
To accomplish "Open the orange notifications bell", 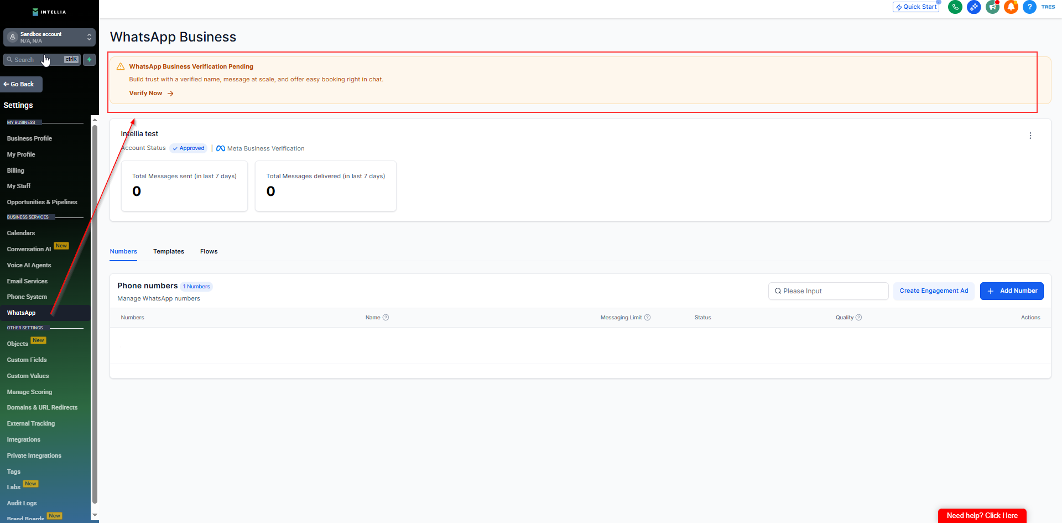I will pyautogui.click(x=1011, y=7).
